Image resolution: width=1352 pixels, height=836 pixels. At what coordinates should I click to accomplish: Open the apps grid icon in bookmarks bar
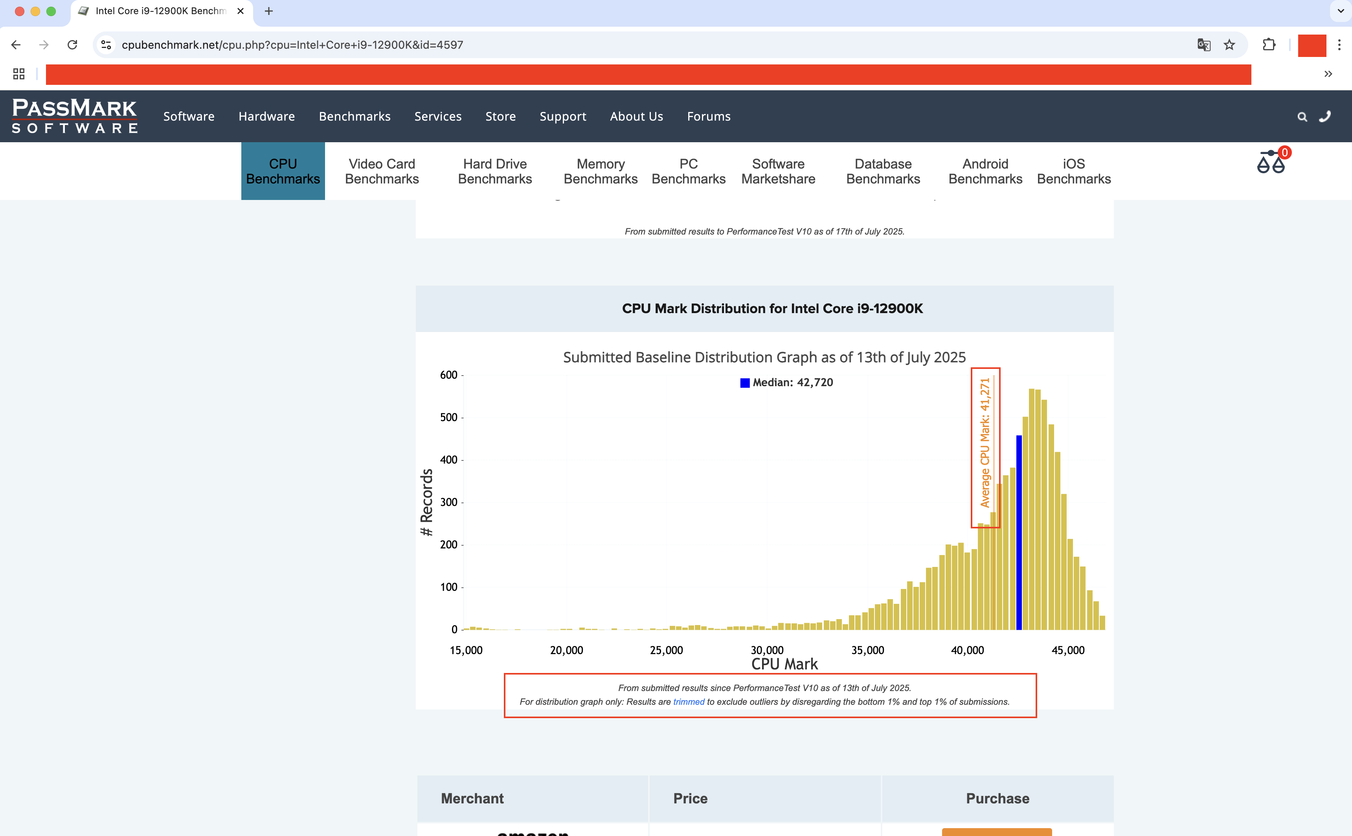(x=19, y=74)
